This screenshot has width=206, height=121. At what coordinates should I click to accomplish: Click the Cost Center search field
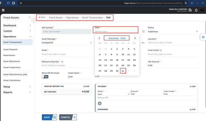[173, 54]
